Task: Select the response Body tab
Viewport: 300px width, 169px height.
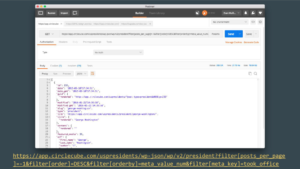Action: [42, 65]
